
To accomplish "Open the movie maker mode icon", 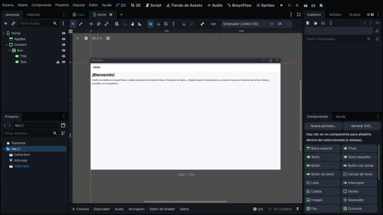I will (321, 5).
